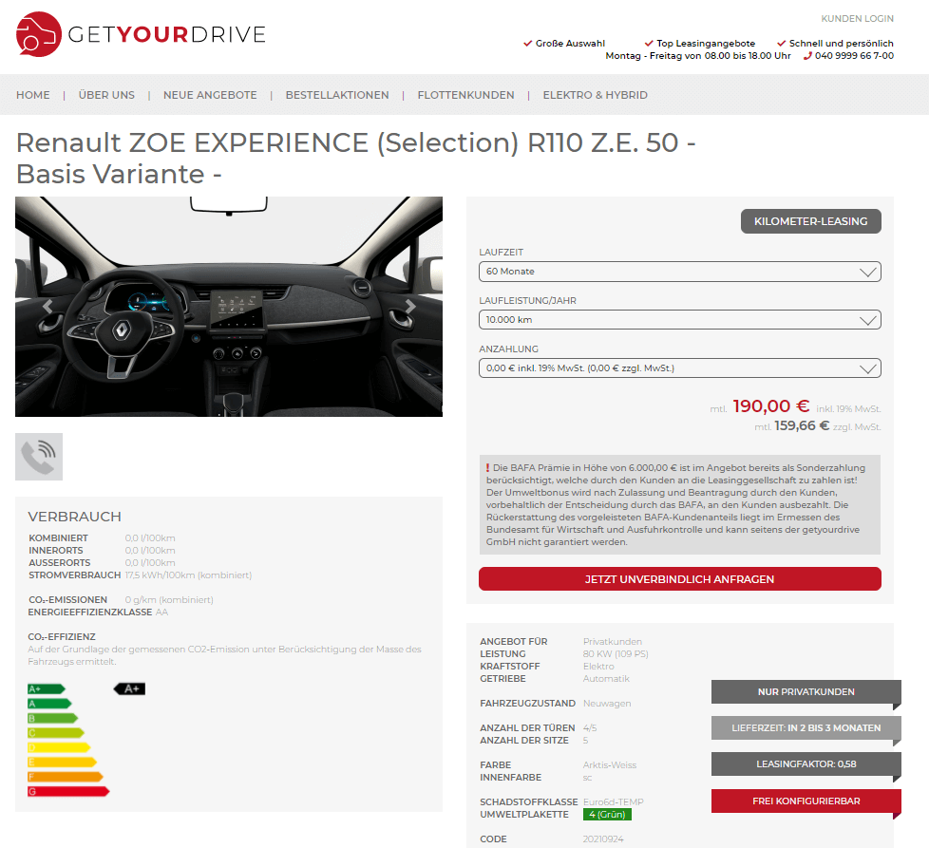Go to HOME menu item
This screenshot has width=929, height=848.
click(x=33, y=95)
